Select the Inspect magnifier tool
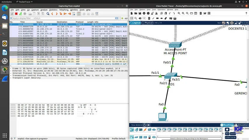 tap(136, 18)
